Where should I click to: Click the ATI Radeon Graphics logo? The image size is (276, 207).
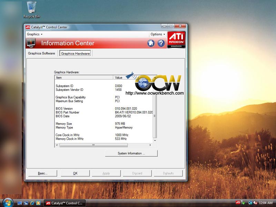pos(176,40)
